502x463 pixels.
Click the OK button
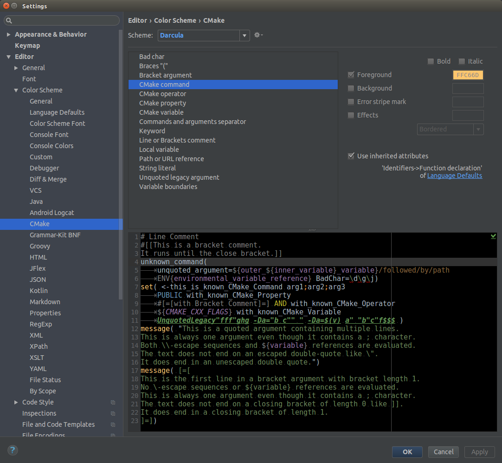click(407, 452)
